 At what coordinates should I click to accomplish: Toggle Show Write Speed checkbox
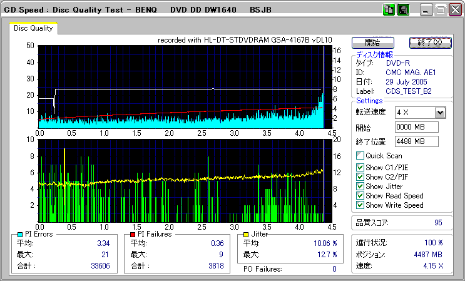360,205
